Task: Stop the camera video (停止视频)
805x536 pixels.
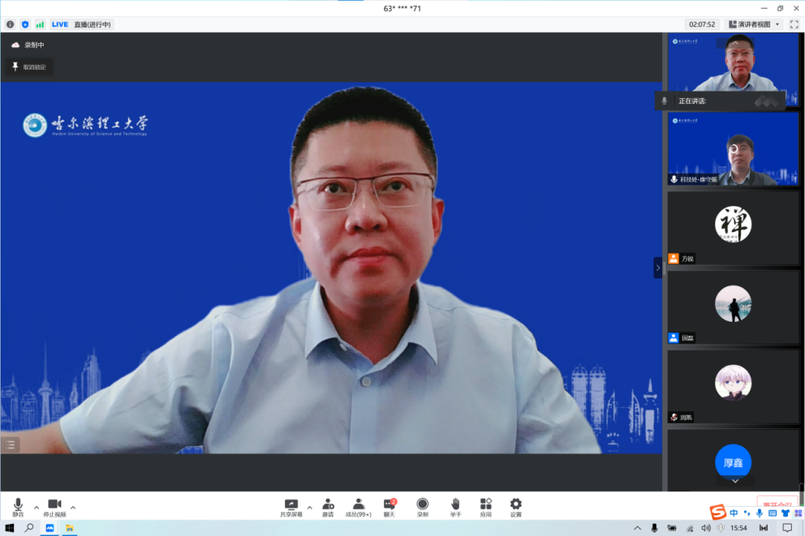Action: pos(54,506)
